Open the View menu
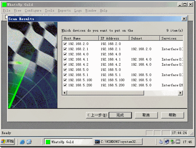The height and width of the screenshot is (148, 196). [x=18, y=11]
